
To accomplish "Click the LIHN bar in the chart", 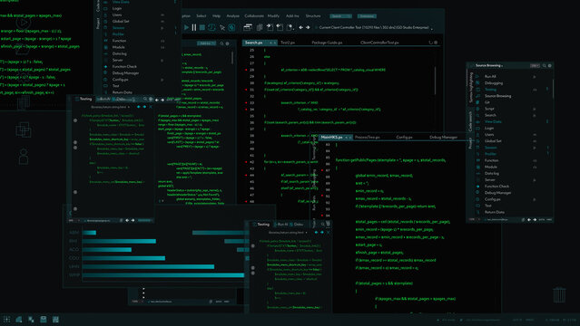I will tap(148, 266).
